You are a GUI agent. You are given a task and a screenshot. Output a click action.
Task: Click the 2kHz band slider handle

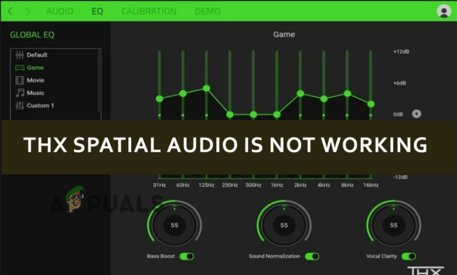click(x=301, y=94)
